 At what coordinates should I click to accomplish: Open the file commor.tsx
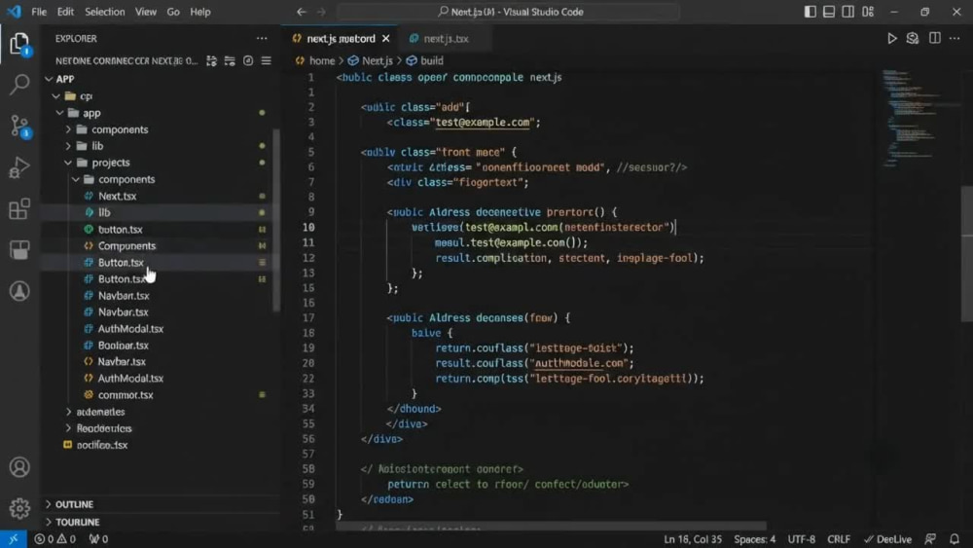[125, 395]
